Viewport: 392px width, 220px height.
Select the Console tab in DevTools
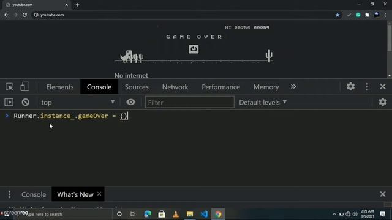(x=99, y=87)
